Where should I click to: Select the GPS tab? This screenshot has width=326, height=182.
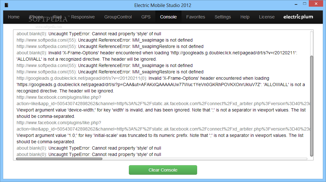[146, 17]
